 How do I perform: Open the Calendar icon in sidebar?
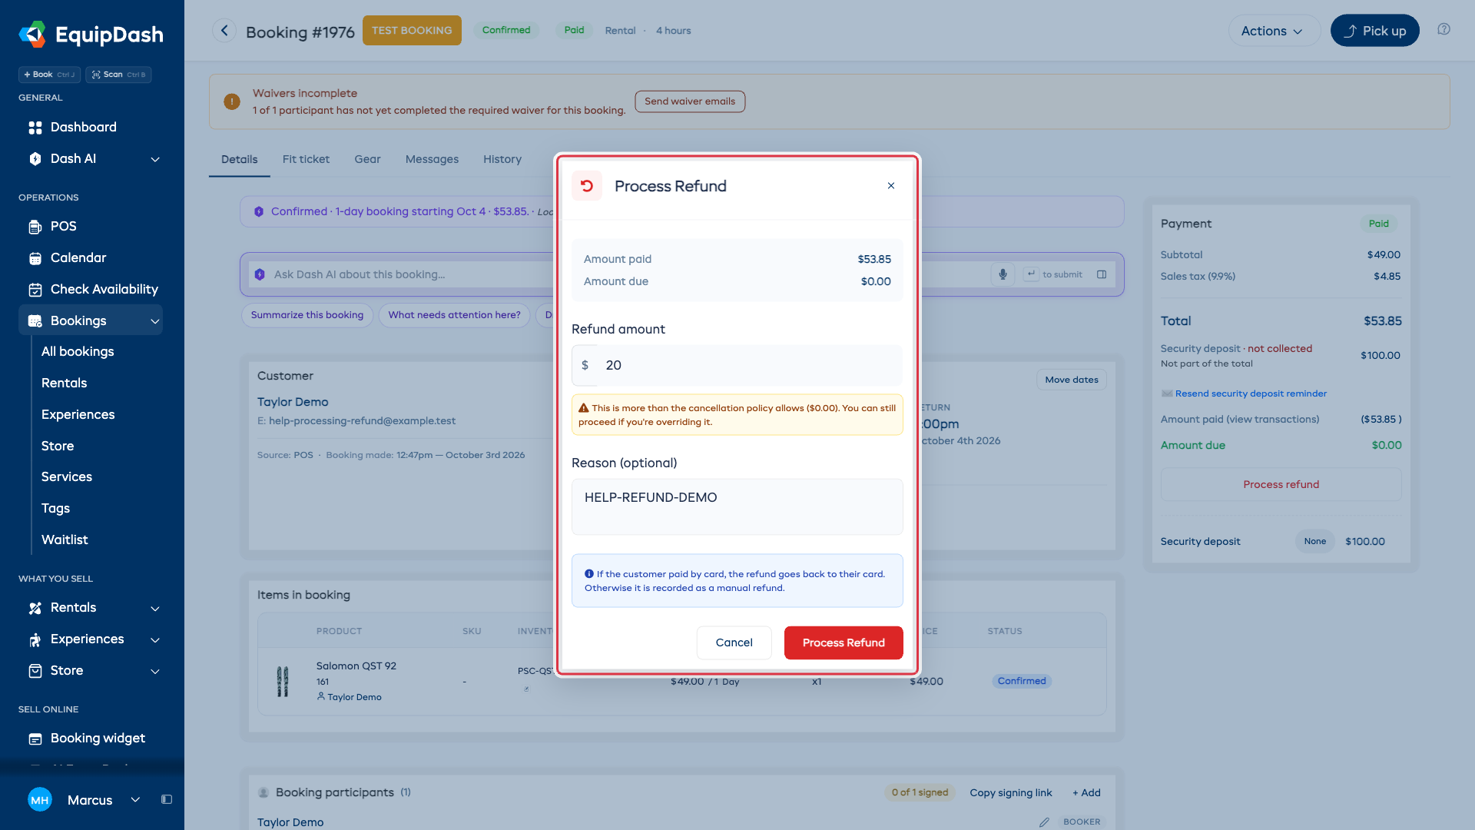35,258
